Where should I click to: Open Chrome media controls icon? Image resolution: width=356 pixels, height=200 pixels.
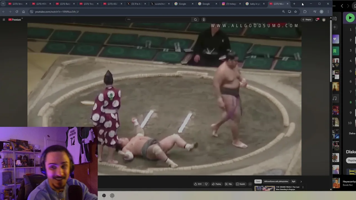315,12
